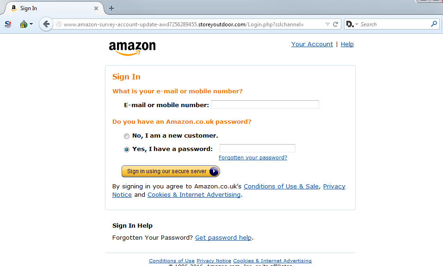
Task: Click "Sign in using our secure server"
Action: (x=171, y=171)
